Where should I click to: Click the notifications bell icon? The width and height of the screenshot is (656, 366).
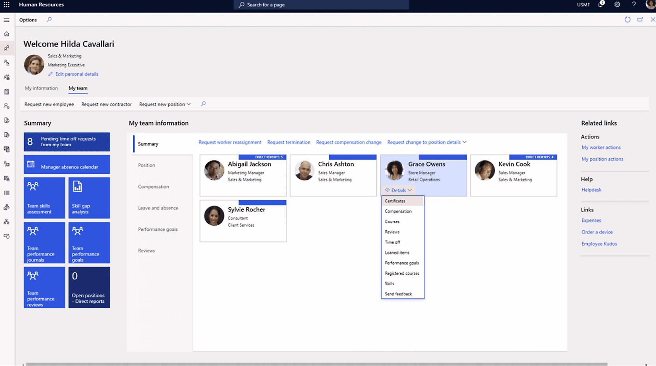601,5
